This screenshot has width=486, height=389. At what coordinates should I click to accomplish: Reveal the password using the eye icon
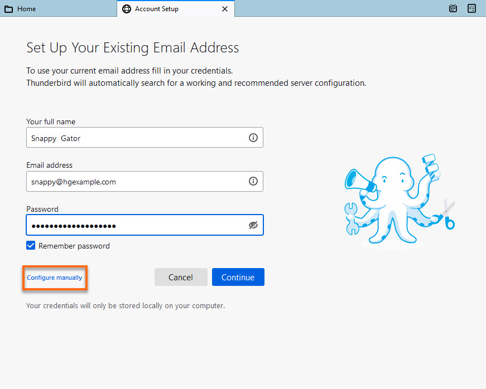click(253, 225)
